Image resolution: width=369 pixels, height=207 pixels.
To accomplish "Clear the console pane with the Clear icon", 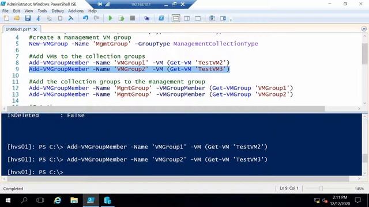I will coord(71,18).
